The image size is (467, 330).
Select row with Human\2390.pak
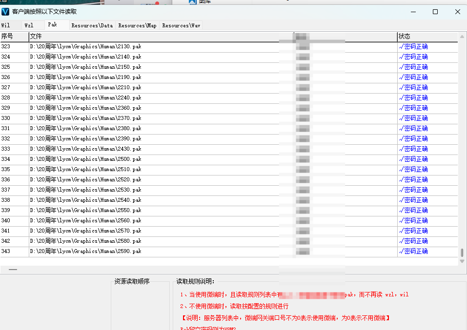pyautogui.click(x=229, y=138)
